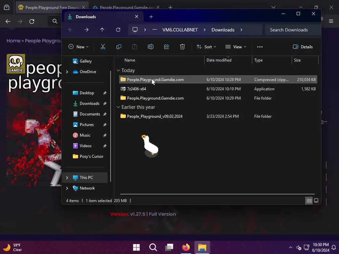Click the Home breadcrumb link on webpage
339x254 pixels.
click(13, 41)
